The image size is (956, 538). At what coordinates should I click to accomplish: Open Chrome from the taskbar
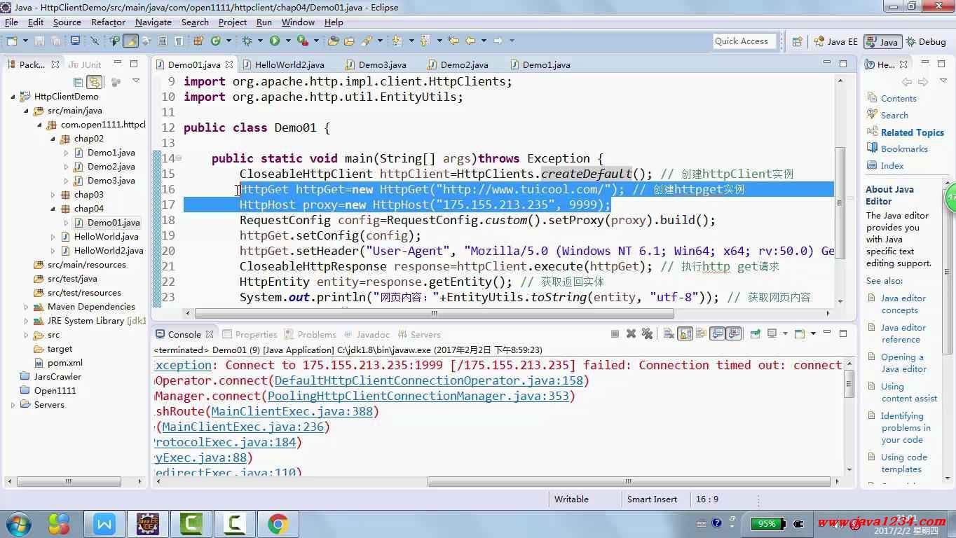pos(278,523)
